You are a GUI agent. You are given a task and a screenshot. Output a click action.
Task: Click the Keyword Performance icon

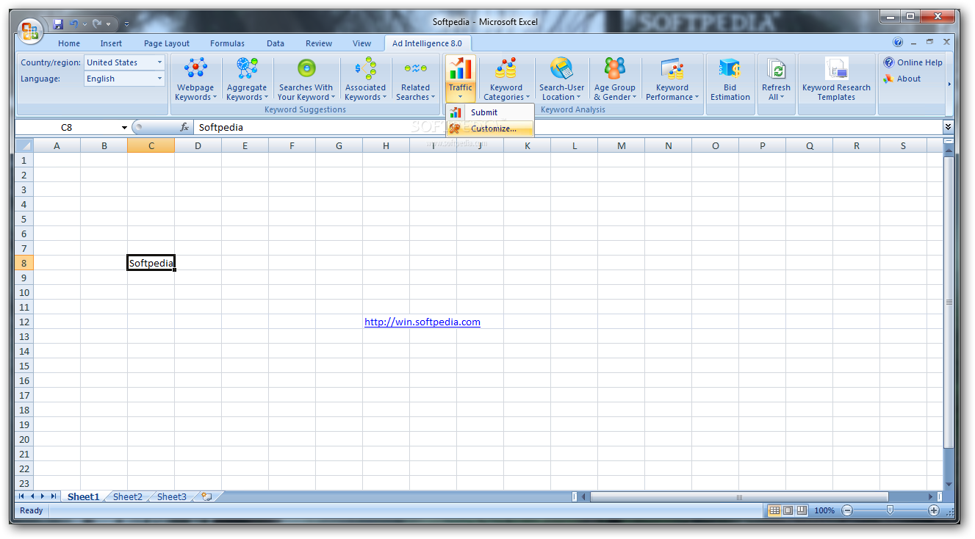pos(672,68)
